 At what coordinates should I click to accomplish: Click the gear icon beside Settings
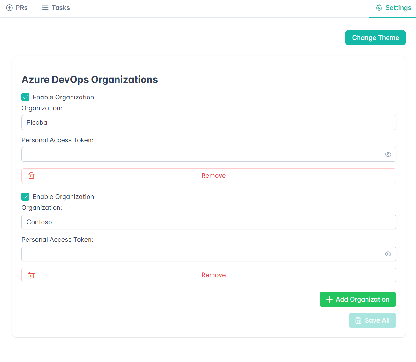coord(379,8)
